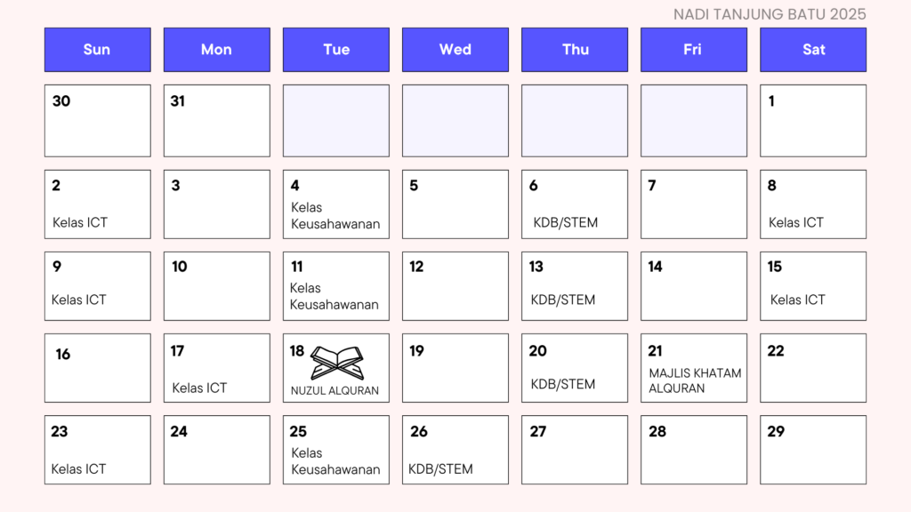Click the empty date cell 29
Viewport: 911px width, 512px height.
(813, 450)
